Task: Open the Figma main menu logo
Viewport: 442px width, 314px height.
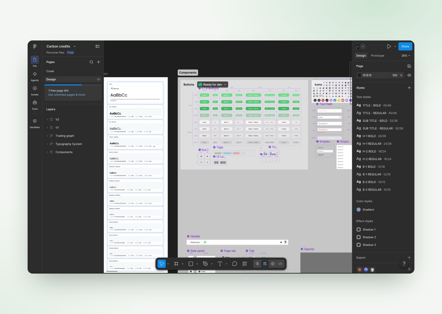Action: (35, 46)
